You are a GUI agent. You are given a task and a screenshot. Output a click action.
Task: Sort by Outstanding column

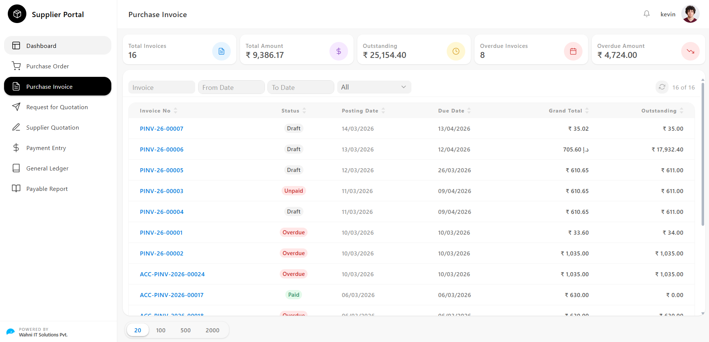(x=682, y=111)
